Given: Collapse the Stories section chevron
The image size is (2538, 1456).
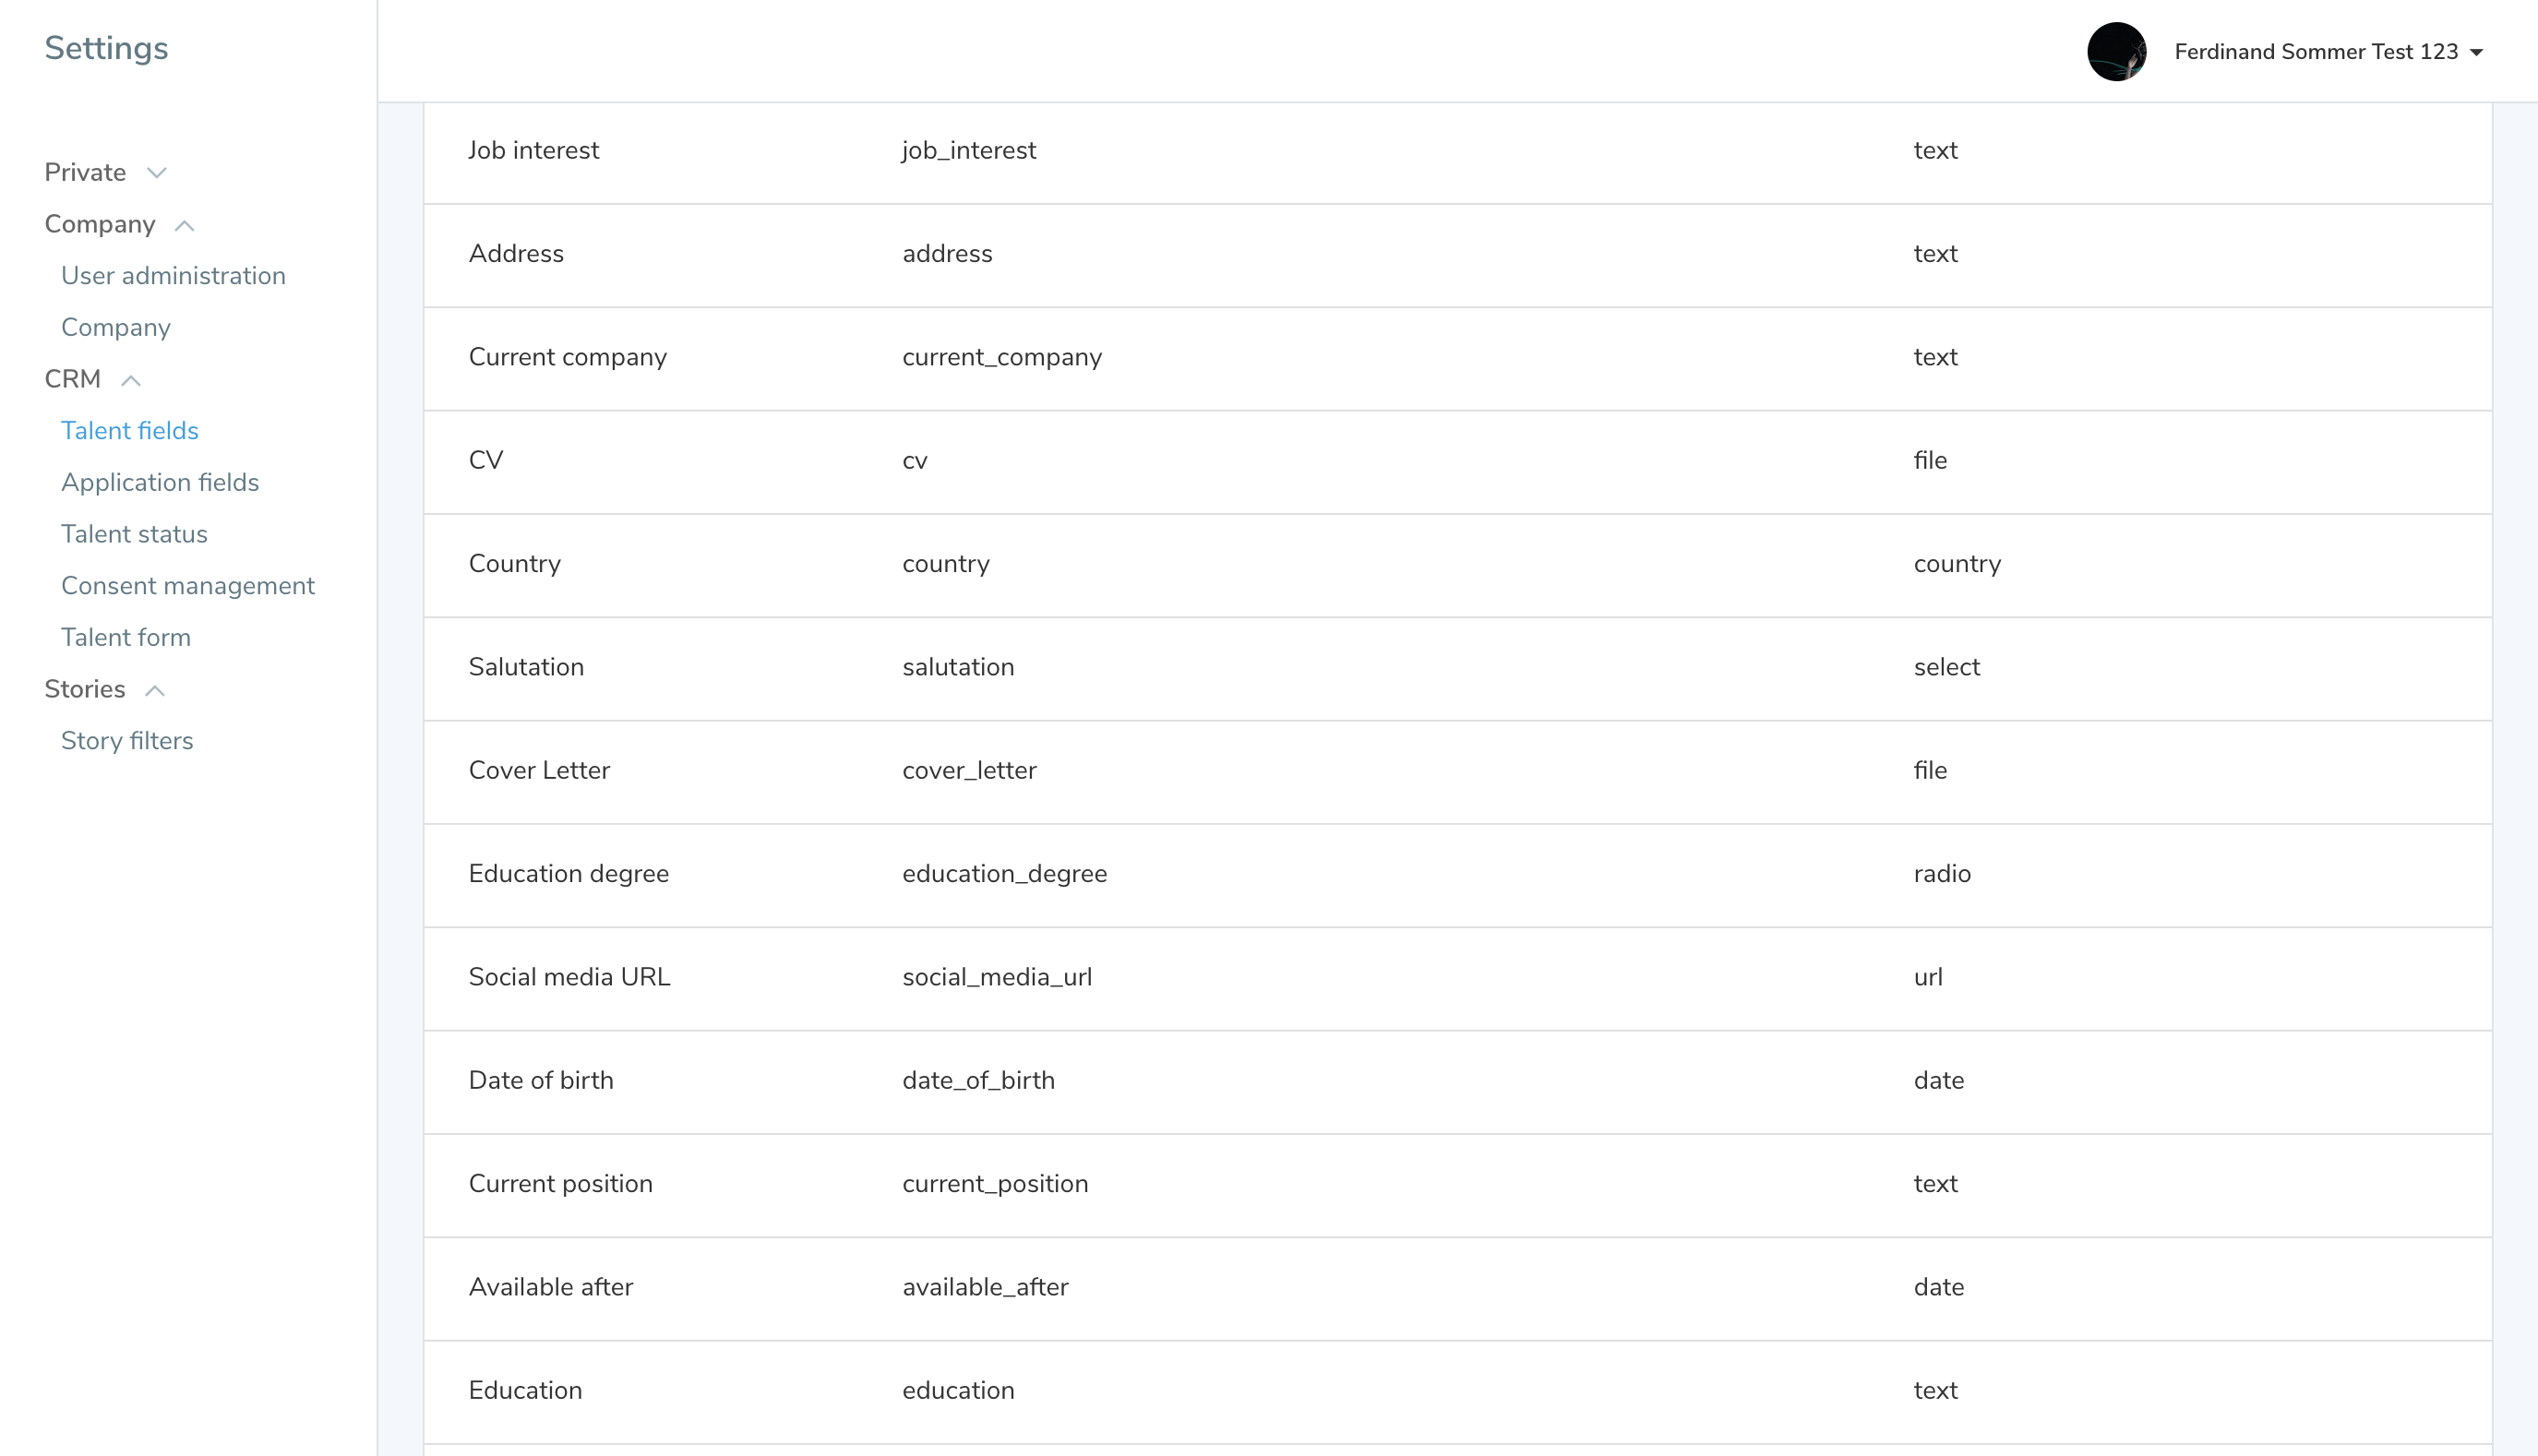Looking at the screenshot, I should [x=155, y=690].
